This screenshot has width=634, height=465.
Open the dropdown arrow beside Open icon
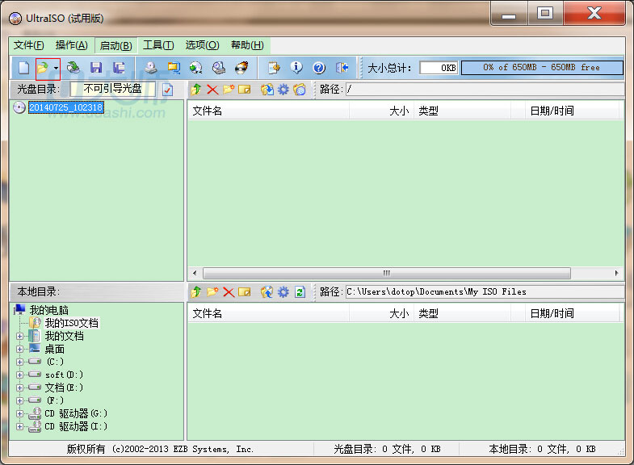point(56,69)
